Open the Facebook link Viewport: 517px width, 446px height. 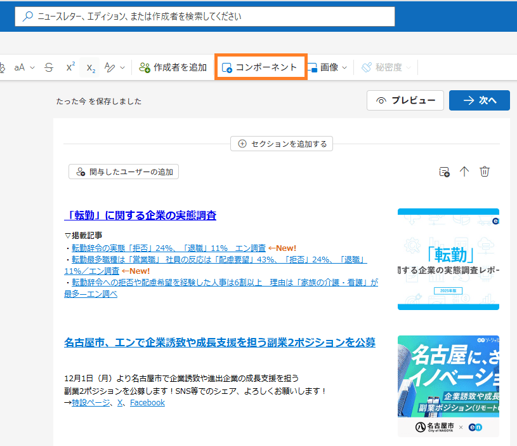pyautogui.click(x=147, y=402)
